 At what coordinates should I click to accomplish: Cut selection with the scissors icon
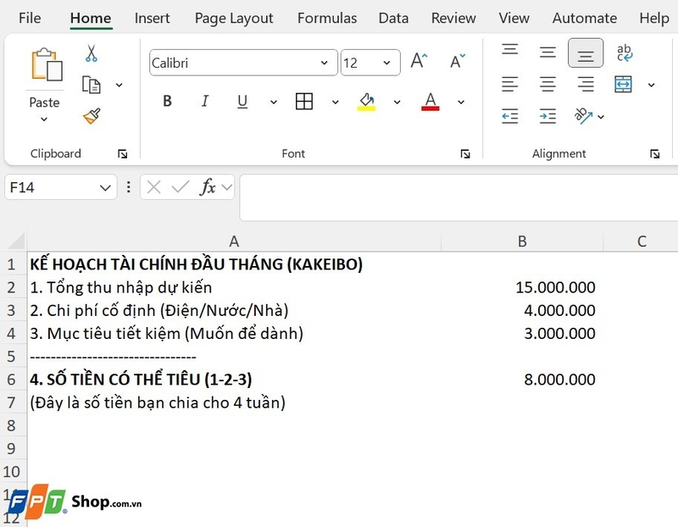pyautogui.click(x=92, y=53)
